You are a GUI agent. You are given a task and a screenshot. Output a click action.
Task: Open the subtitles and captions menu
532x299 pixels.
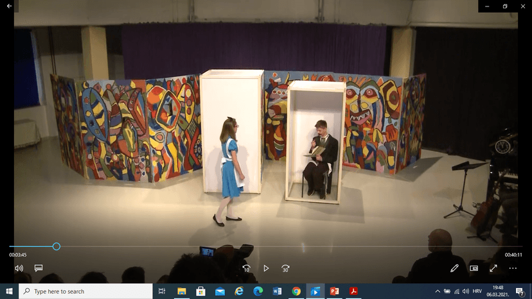tap(39, 268)
